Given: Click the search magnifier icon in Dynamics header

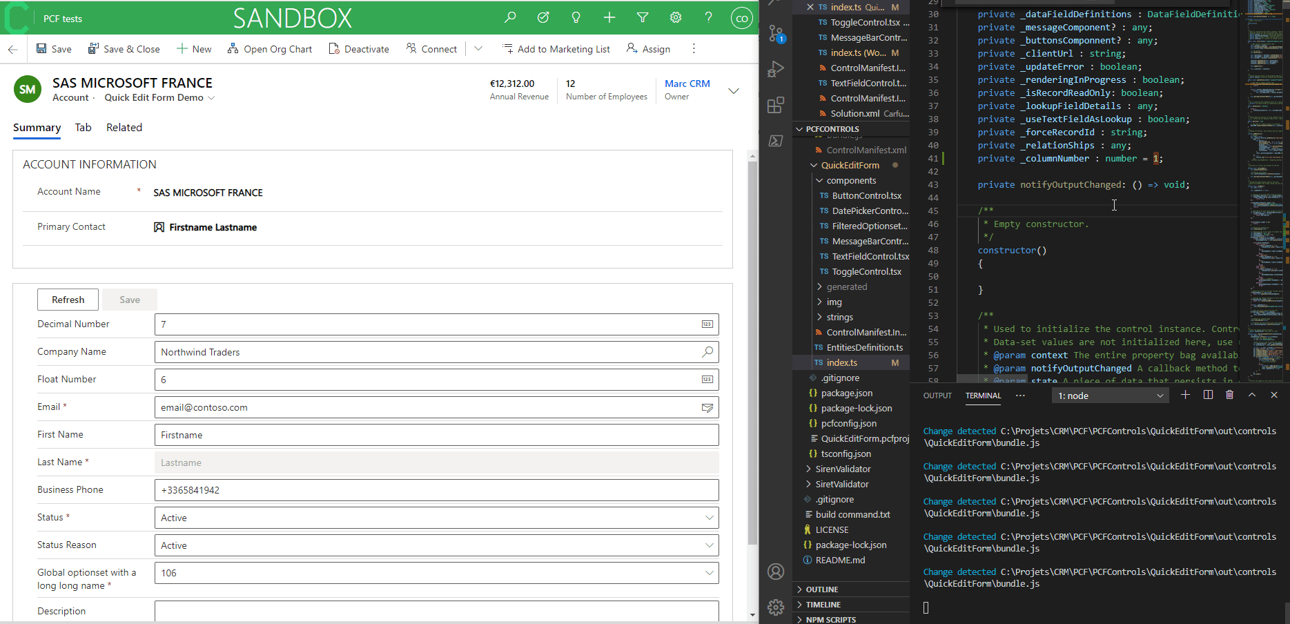Looking at the screenshot, I should pyautogui.click(x=510, y=18).
